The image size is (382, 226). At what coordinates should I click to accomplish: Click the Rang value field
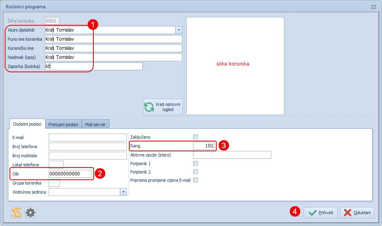click(x=204, y=146)
